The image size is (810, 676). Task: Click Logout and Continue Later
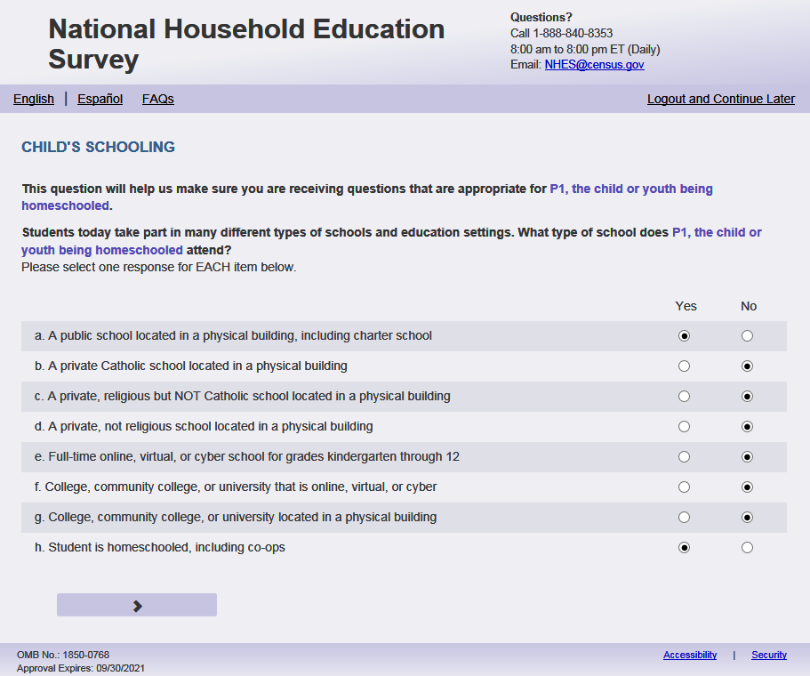coord(721,99)
